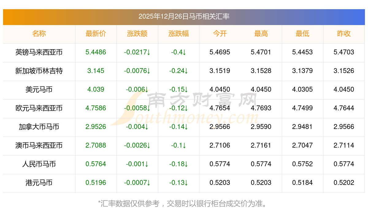Click change percent -0.13↓

(x=178, y=183)
